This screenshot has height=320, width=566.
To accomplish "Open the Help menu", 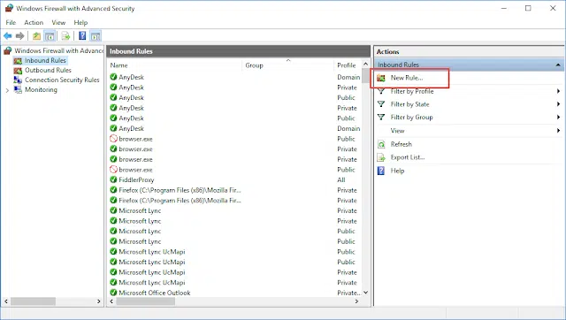I will pos(80,22).
